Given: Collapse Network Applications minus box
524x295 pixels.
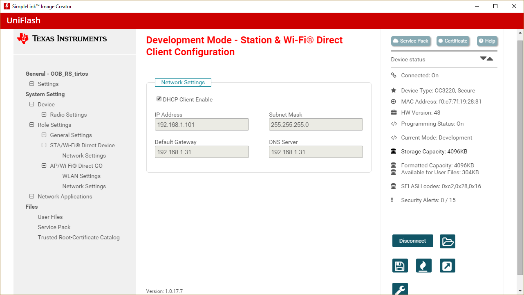Looking at the screenshot, I should pyautogui.click(x=31, y=196).
